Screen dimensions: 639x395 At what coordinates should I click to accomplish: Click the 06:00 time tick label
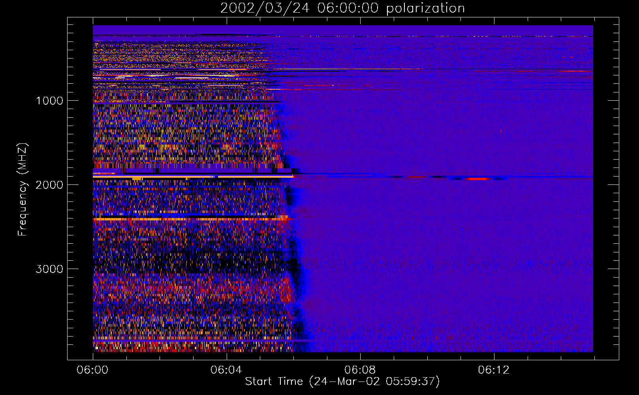click(x=92, y=370)
